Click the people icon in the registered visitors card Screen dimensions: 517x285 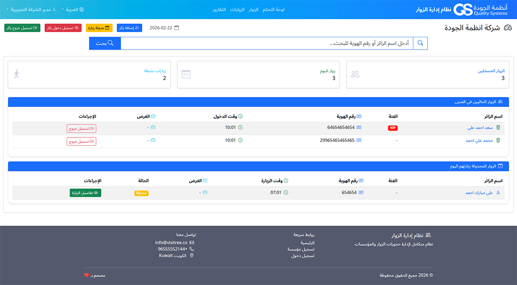355,74
